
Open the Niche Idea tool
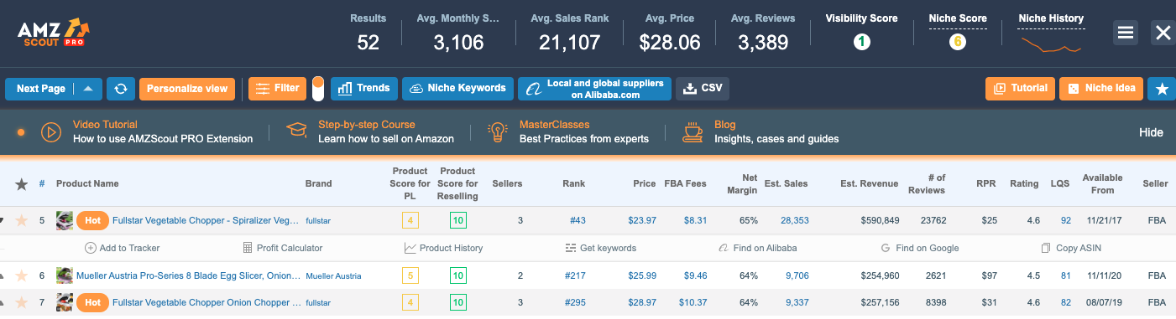(1101, 89)
